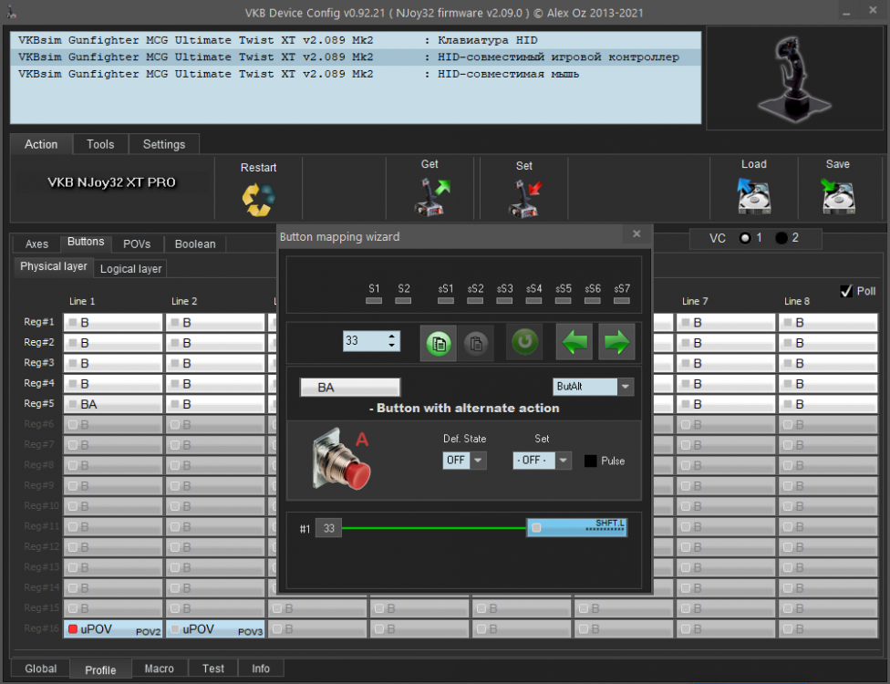890x684 pixels.
Task: Switch to the Logical layer tab
Action: point(130,268)
